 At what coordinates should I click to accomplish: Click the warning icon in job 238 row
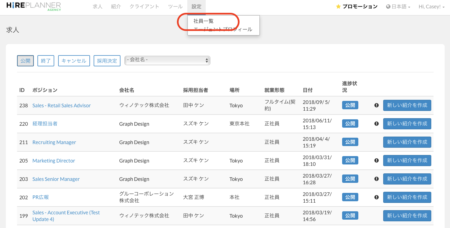pyautogui.click(x=376, y=105)
